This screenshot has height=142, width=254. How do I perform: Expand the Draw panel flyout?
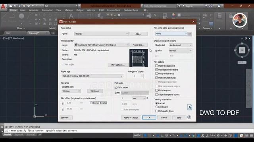pos(21,28)
